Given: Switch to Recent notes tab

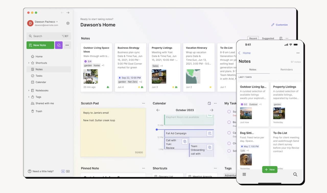Looking at the screenshot, I should (x=253, y=38).
